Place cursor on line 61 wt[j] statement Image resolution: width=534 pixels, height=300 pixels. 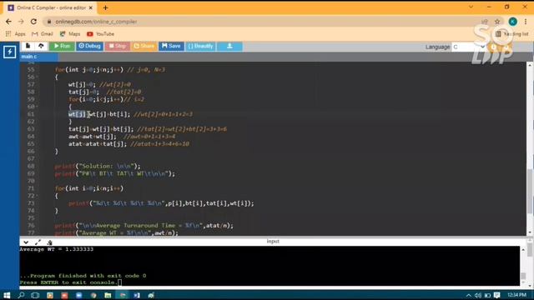tap(99, 114)
